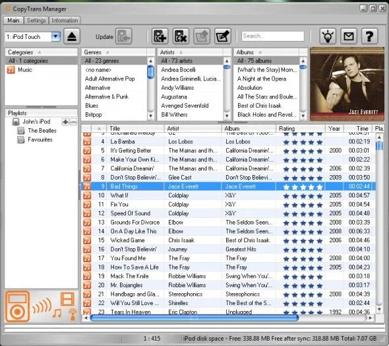Image resolution: width=389 pixels, height=346 pixels.
Task: Open the Settings tab
Action: pos(36,20)
